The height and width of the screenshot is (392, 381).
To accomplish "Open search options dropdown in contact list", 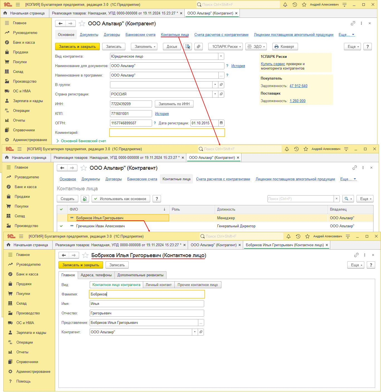I will click(348, 199).
